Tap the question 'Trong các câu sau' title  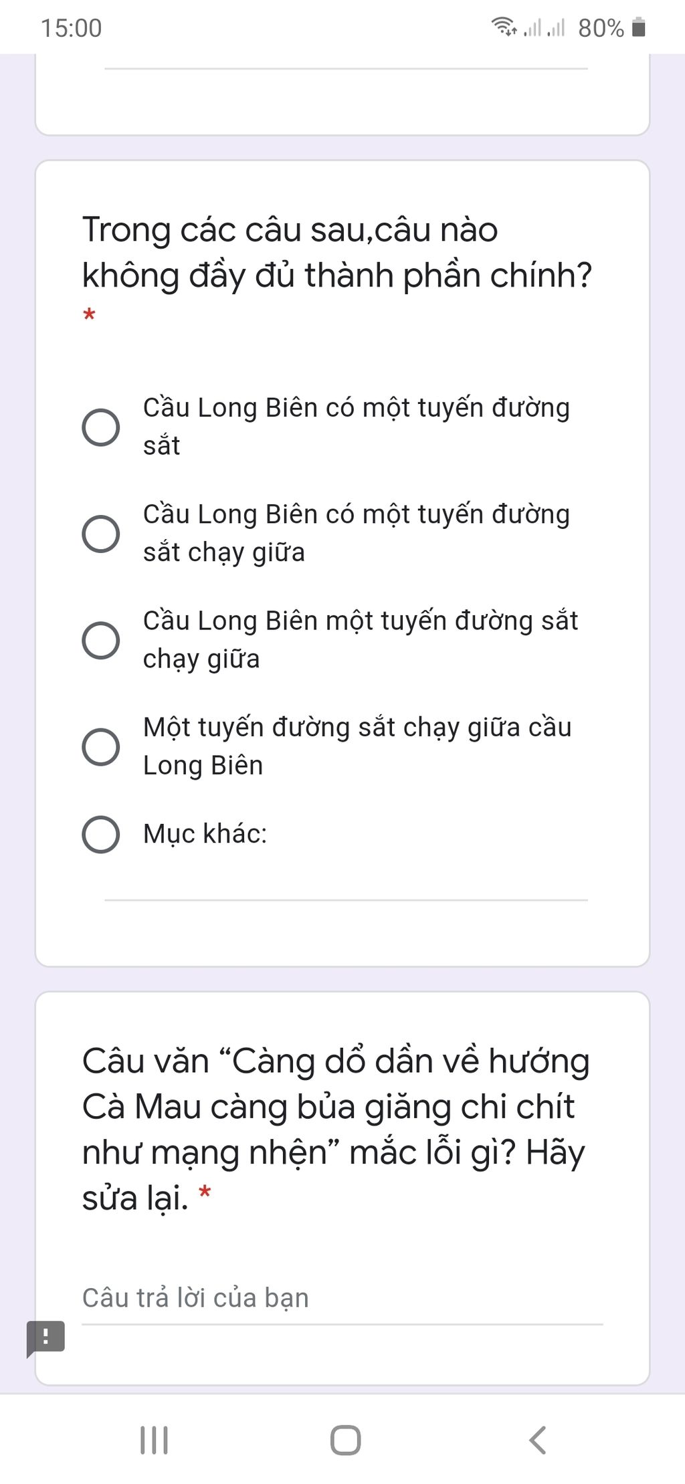[337, 252]
